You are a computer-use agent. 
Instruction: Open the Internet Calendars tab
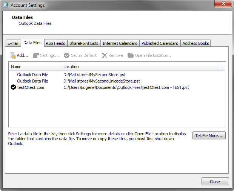point(120,43)
